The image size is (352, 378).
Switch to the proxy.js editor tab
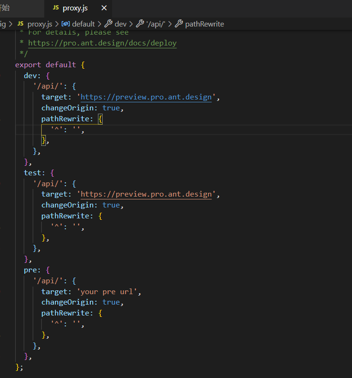tap(78, 9)
